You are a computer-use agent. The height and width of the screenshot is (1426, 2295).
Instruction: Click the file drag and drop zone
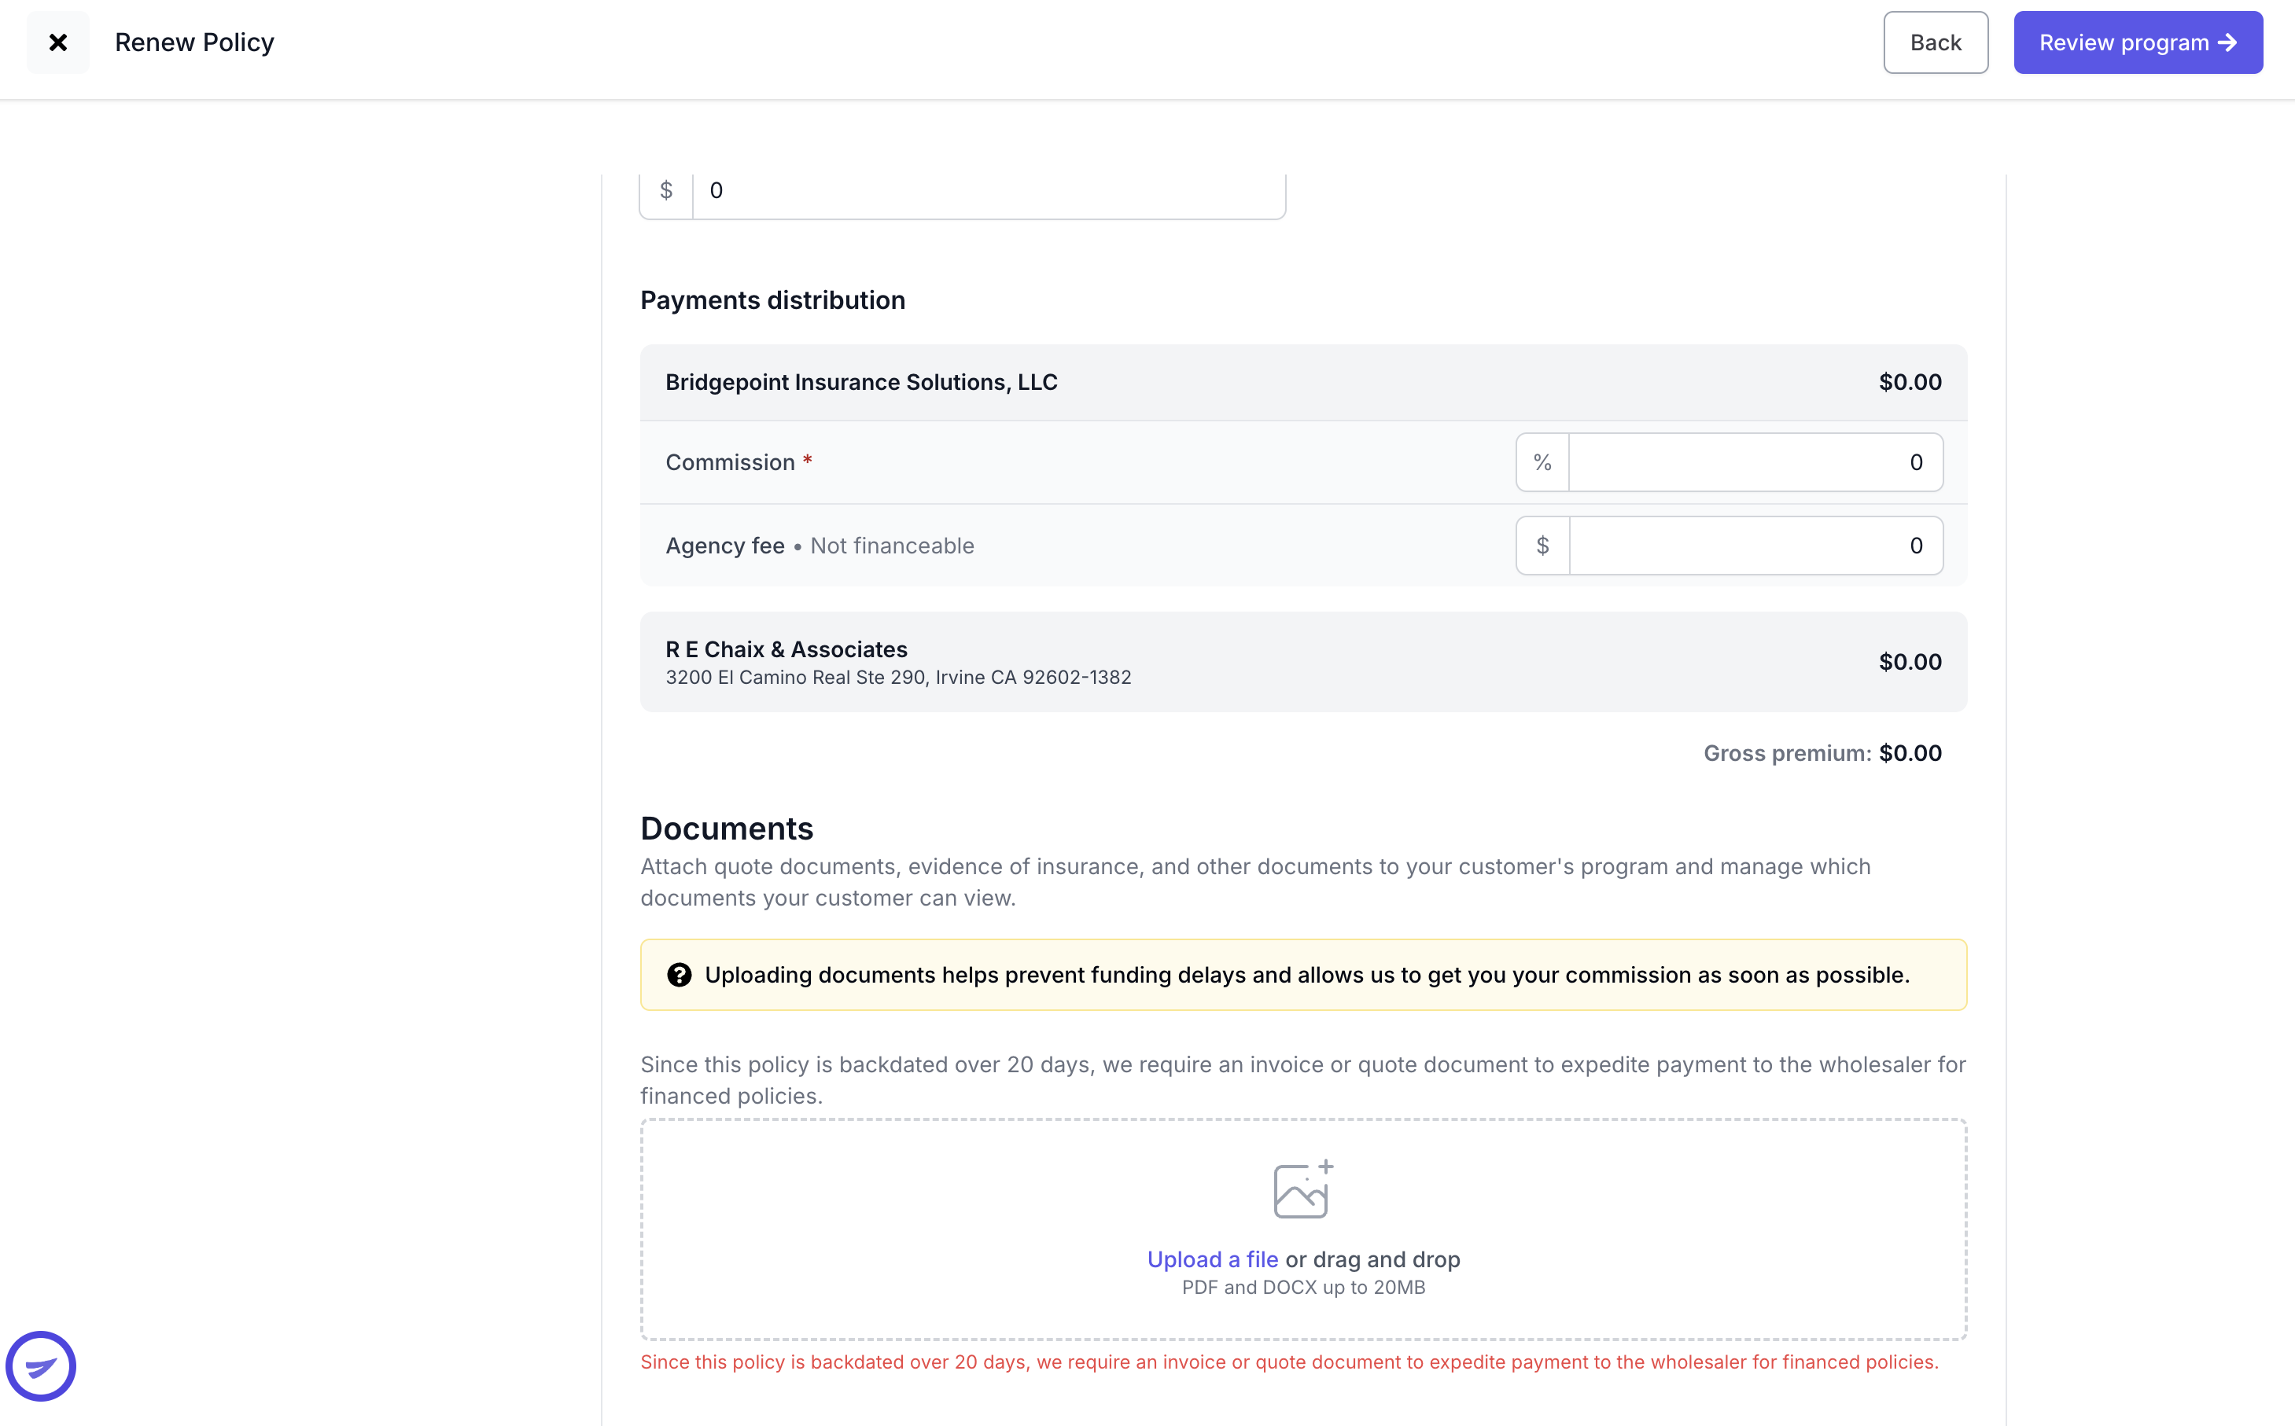pos(1303,1229)
